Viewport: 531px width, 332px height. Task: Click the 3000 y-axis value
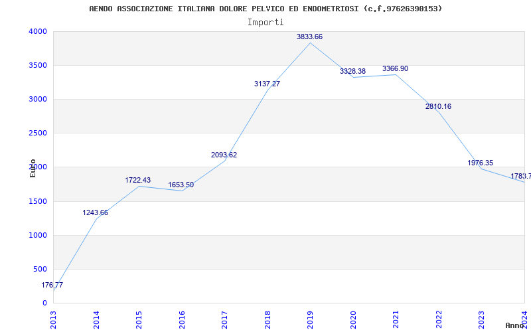38,99
